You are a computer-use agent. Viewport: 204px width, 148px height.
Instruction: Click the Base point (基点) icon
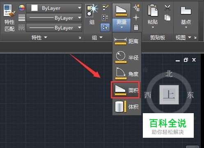point(186,11)
